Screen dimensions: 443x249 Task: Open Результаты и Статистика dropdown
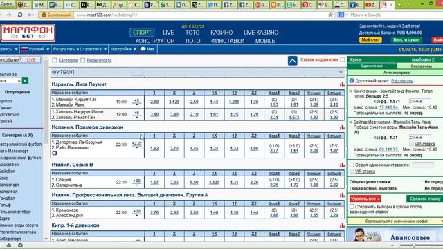(x=80, y=49)
